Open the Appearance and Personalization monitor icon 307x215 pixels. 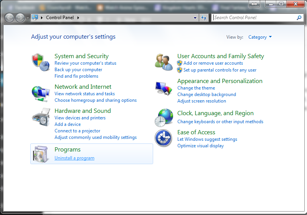pos(164,88)
